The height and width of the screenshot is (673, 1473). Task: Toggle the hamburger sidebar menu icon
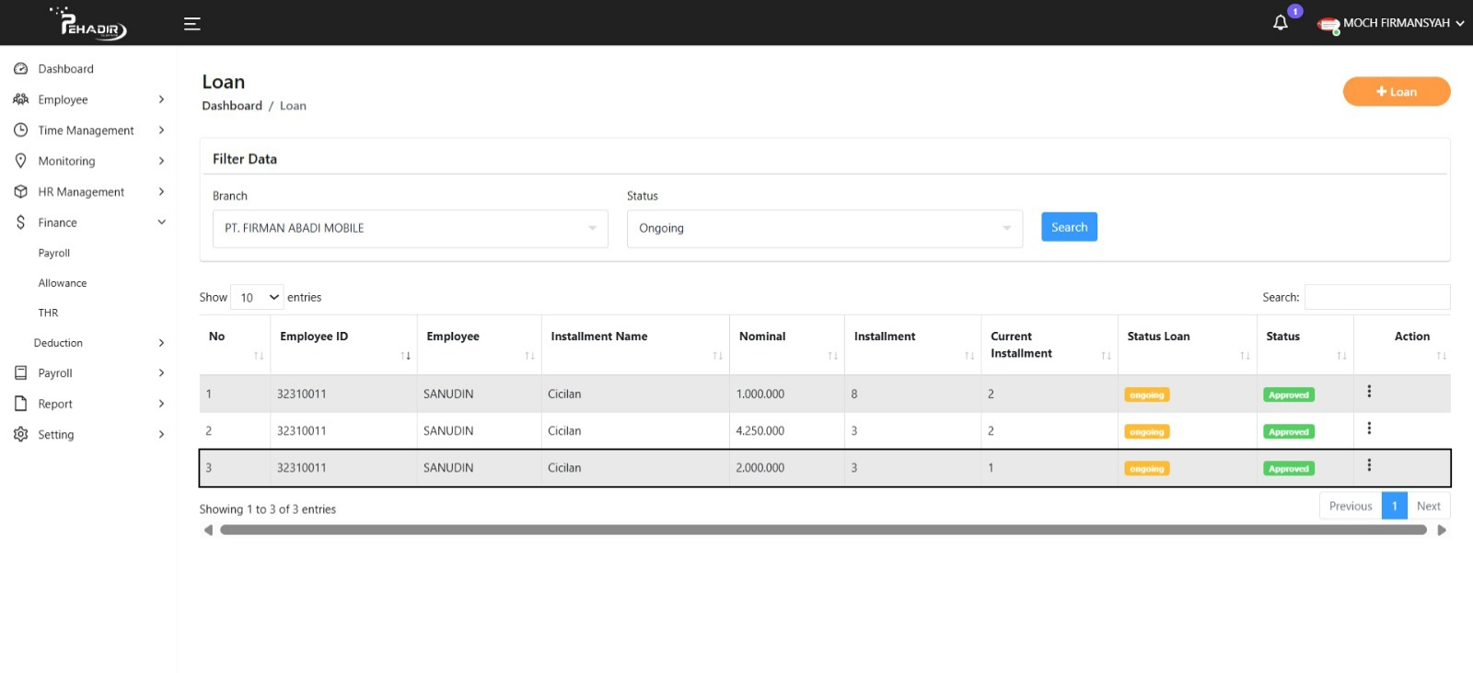(x=191, y=24)
